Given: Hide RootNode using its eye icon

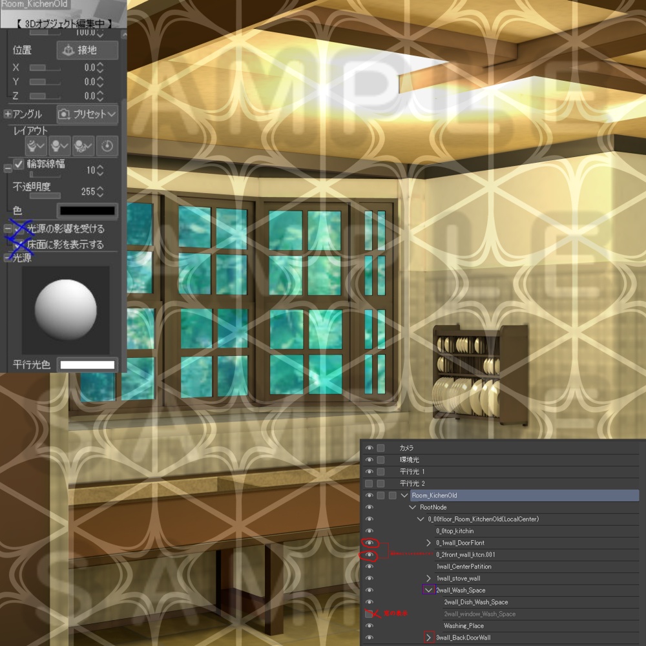Looking at the screenshot, I should click(x=369, y=507).
